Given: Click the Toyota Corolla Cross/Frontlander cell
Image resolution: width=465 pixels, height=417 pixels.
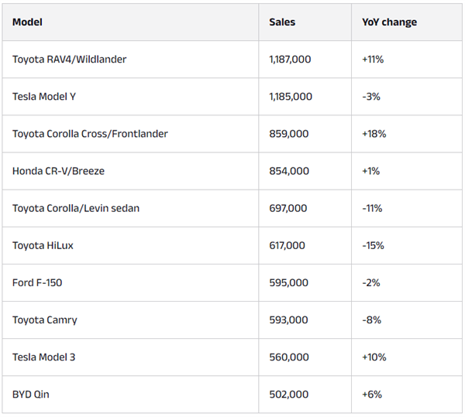Looking at the screenshot, I should pyautogui.click(x=90, y=134).
